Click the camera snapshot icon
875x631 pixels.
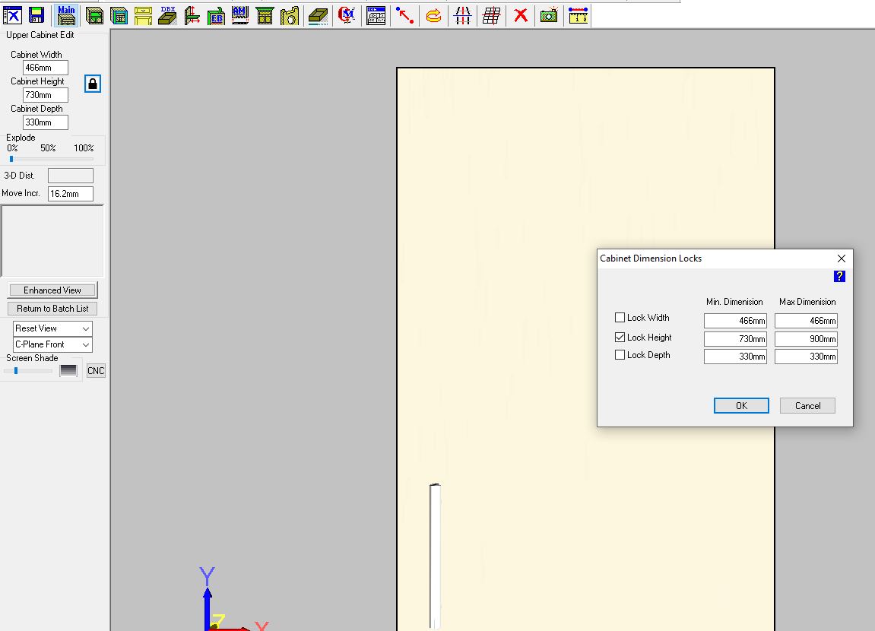pos(549,15)
